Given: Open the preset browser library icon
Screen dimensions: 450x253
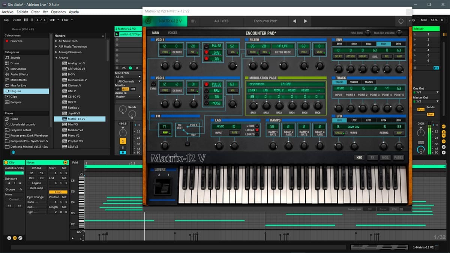Looking at the screenshot, I should (193, 21).
